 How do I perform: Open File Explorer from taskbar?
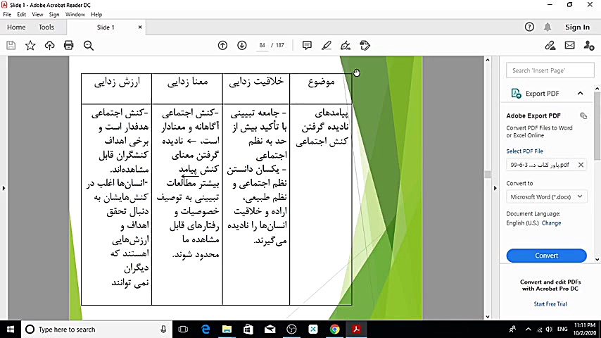tap(227, 329)
